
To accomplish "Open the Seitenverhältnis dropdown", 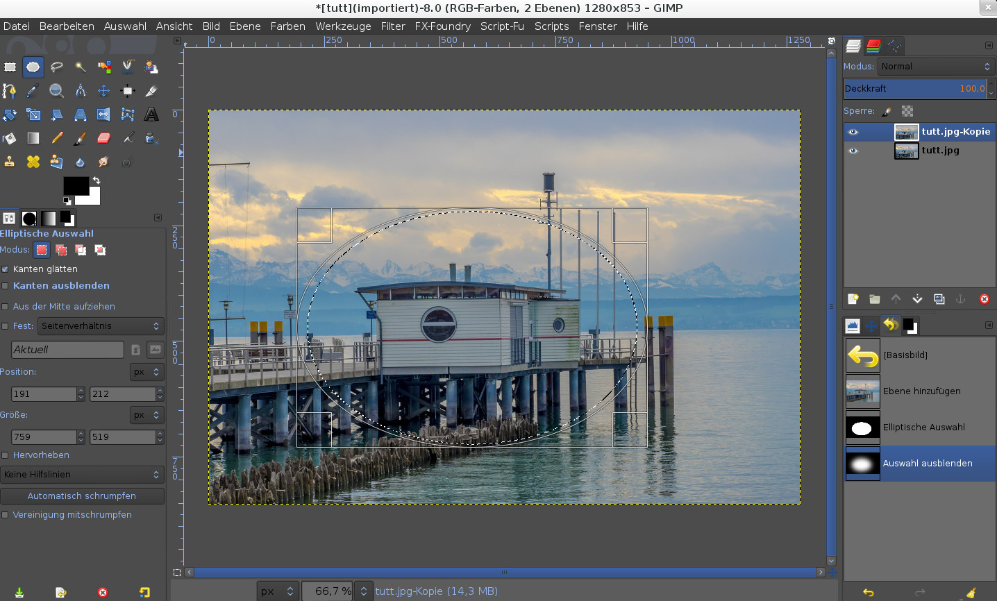I will point(101,326).
